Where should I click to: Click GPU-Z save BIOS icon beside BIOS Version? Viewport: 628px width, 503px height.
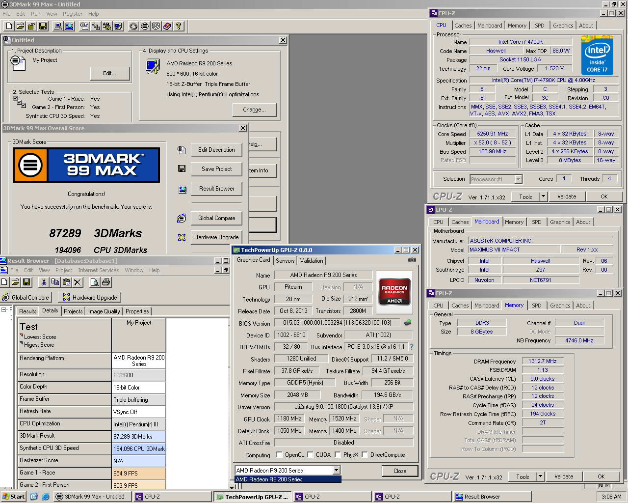coord(407,323)
